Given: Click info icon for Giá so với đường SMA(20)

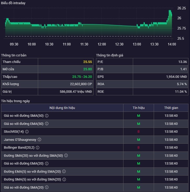Looking at the screenshot, I should [x=47, y=187].
